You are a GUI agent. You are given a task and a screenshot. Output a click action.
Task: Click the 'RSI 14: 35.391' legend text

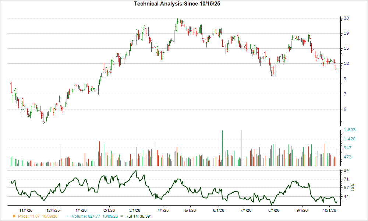tap(138, 216)
